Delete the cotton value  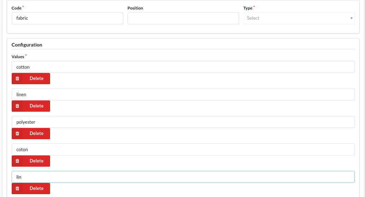[31, 79]
